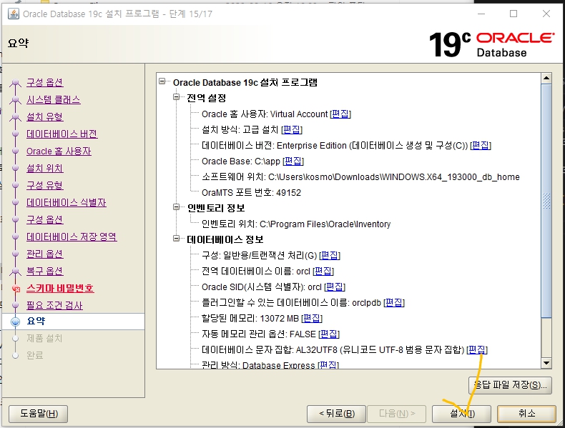Screen dimensions: 565x428
Task: Edit the Oracle SID orcl setting
Action: tap(335, 287)
